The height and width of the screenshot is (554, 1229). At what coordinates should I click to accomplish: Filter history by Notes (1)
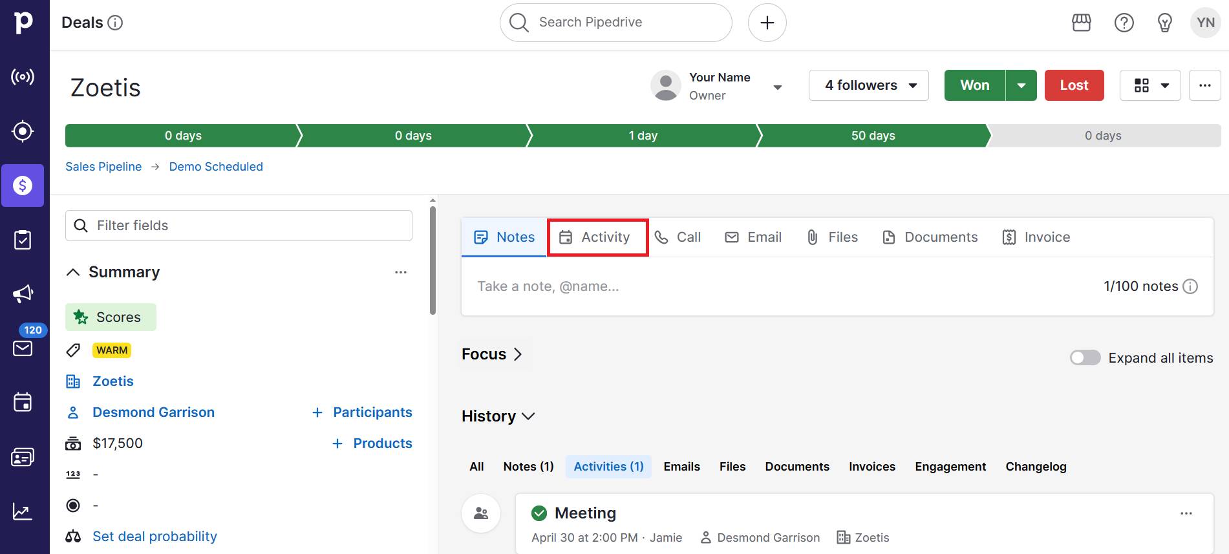tap(528, 467)
